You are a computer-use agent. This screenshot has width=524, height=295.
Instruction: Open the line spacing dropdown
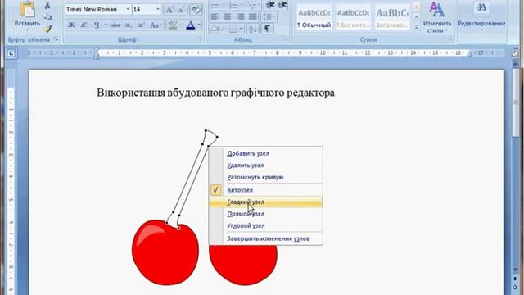click(x=269, y=16)
